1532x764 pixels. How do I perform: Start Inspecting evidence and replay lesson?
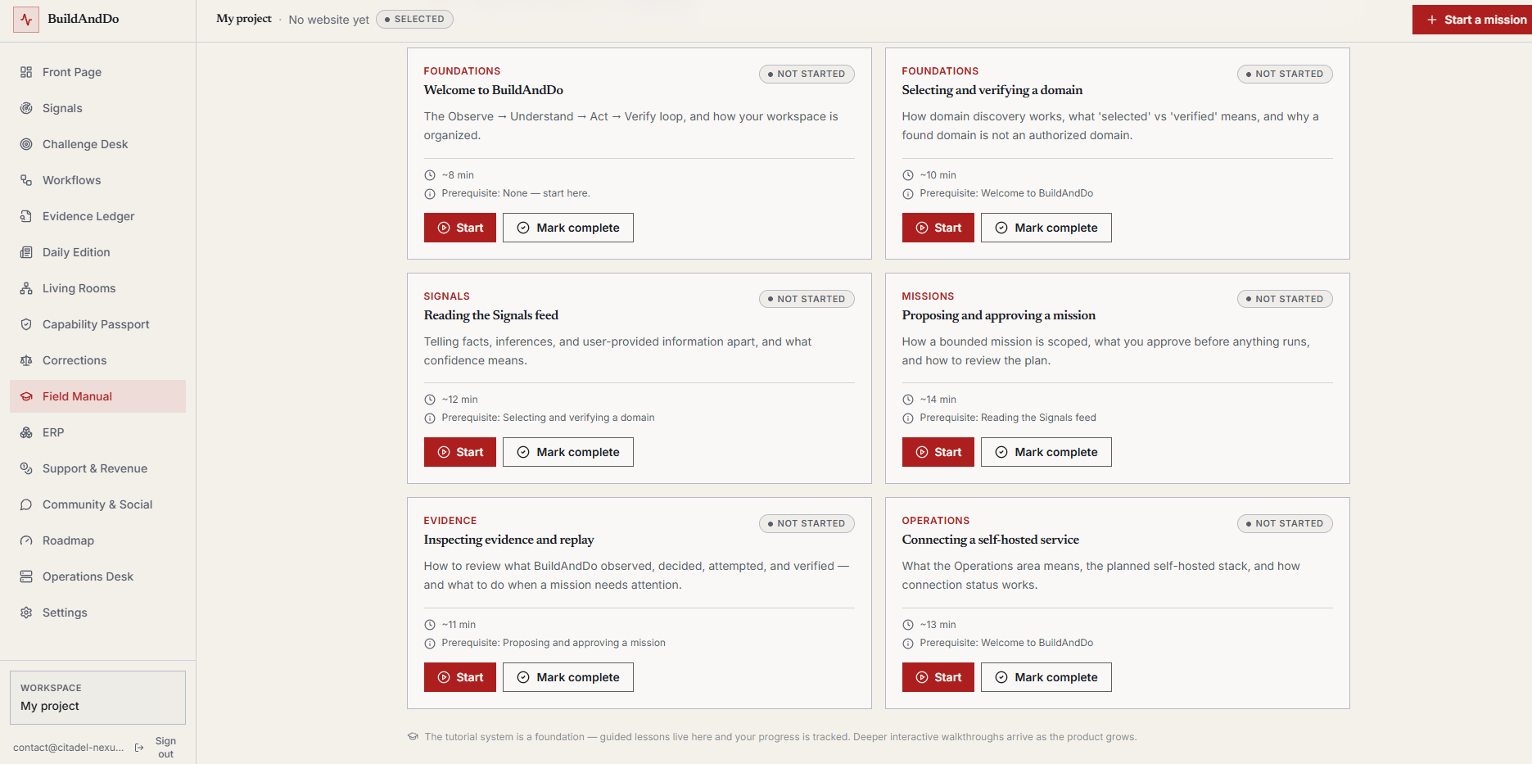point(460,677)
